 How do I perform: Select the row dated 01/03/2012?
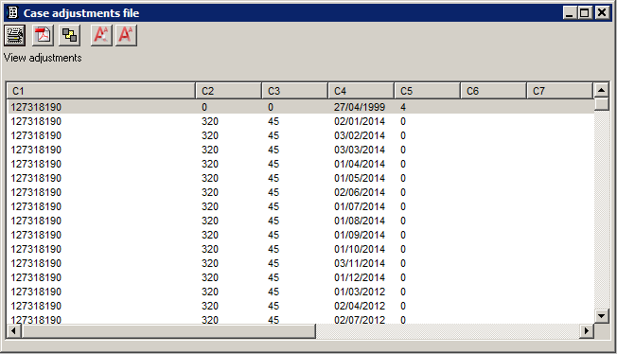click(301, 292)
